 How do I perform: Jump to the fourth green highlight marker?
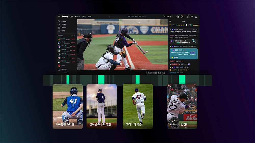pos(182,80)
